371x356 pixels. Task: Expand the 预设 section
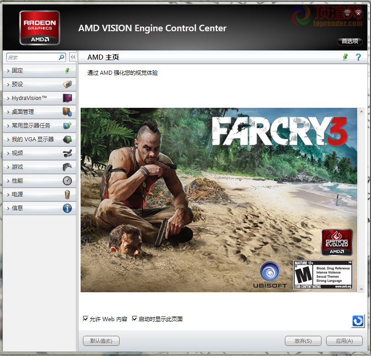point(39,84)
